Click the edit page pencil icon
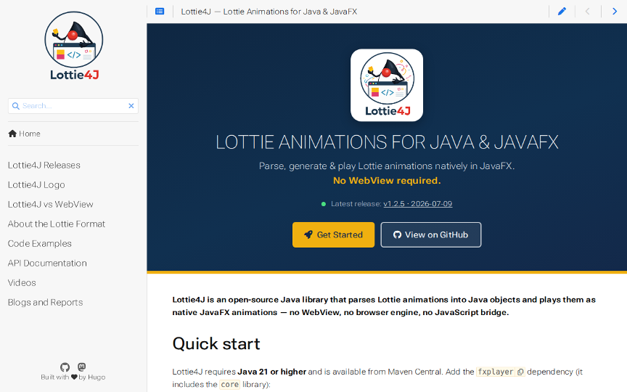 pos(562,11)
